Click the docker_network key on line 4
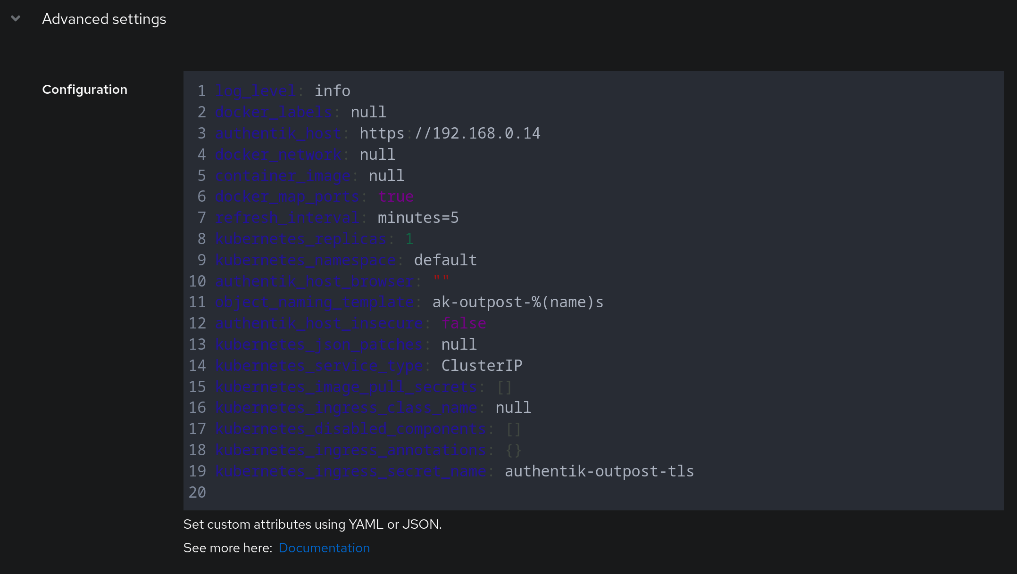The width and height of the screenshot is (1017, 574). point(278,155)
